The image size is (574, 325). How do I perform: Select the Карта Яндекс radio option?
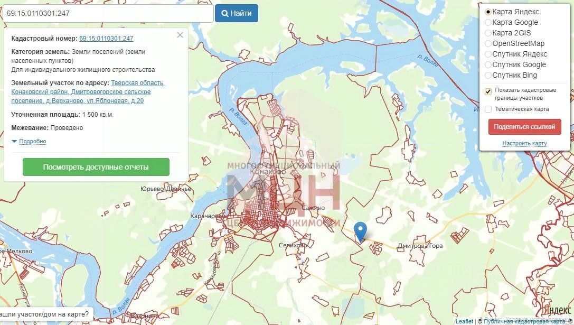tap(488, 12)
